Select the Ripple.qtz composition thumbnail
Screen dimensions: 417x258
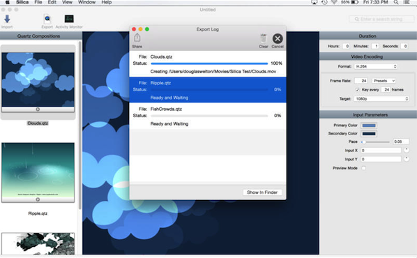tap(38, 170)
